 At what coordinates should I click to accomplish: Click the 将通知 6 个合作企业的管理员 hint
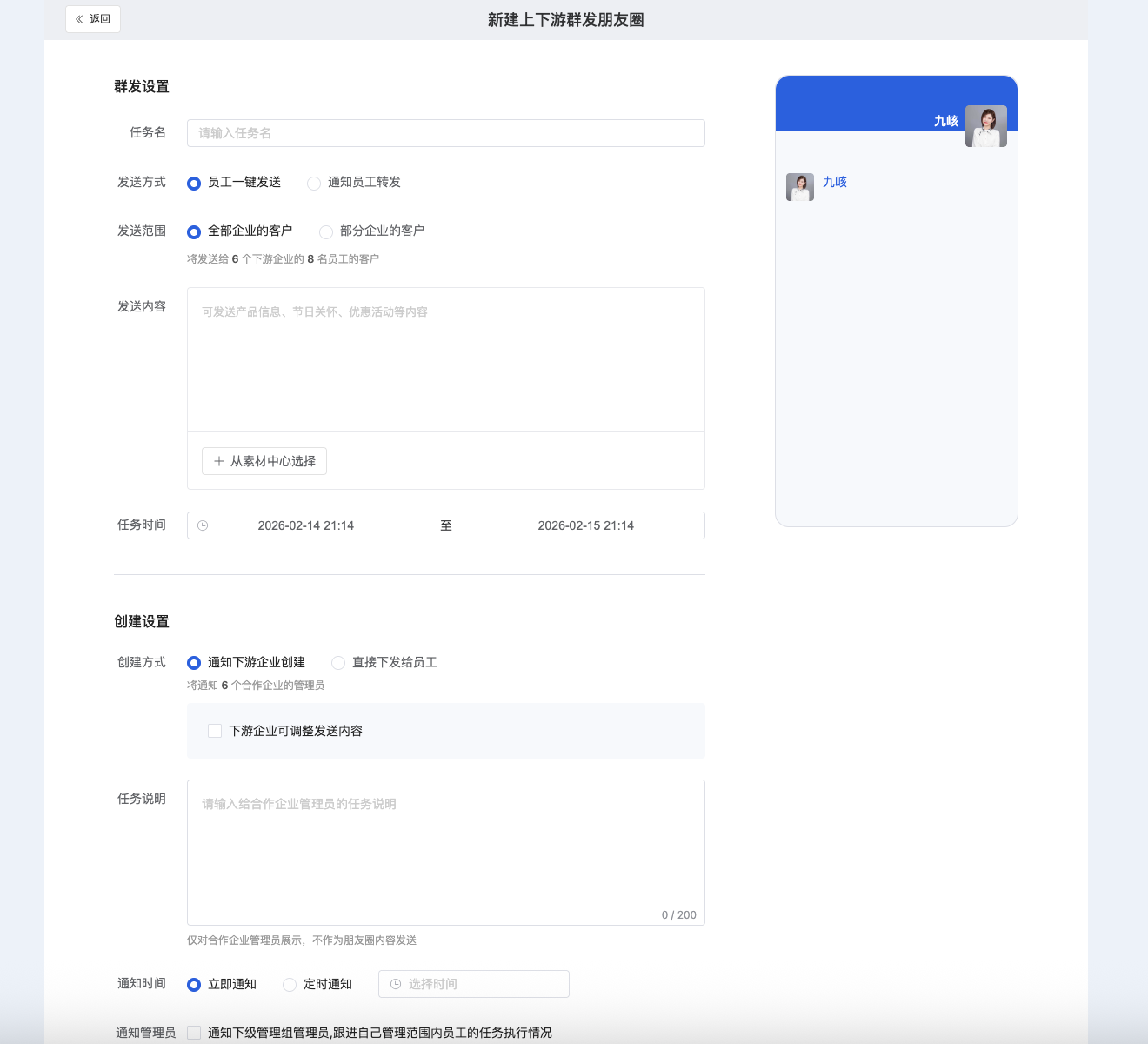coord(256,686)
